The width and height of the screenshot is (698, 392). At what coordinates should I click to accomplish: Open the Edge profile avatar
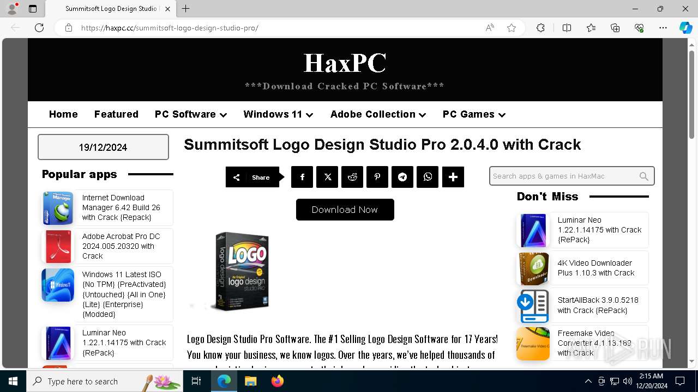pyautogui.click(x=12, y=9)
